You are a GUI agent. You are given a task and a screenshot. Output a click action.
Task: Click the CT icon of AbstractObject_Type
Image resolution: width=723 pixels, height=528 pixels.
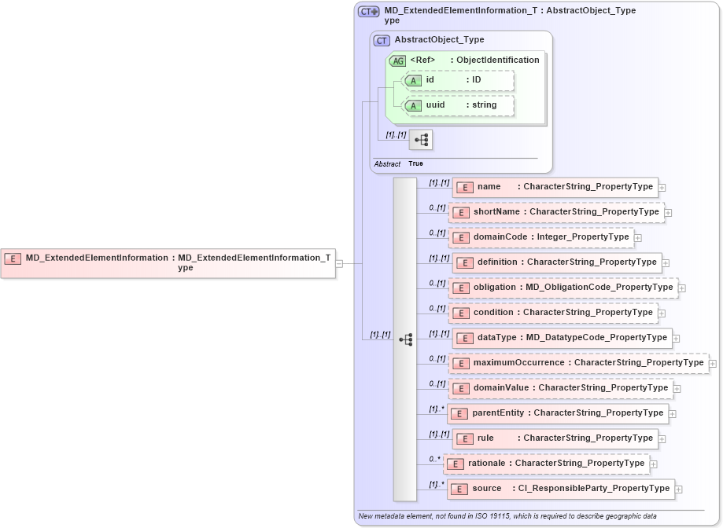tap(380, 39)
